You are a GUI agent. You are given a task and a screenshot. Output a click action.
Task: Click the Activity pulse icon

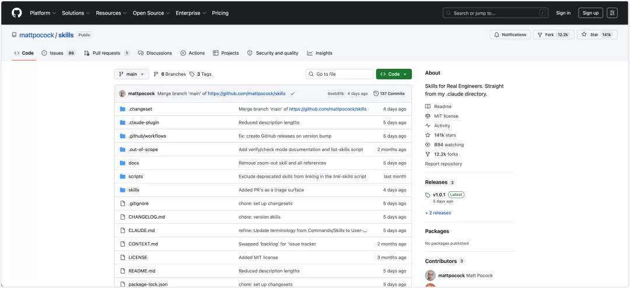click(428, 126)
